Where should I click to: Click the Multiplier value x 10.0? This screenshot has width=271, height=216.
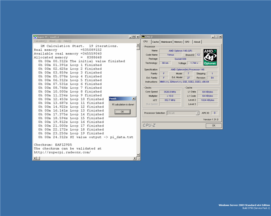(x=170, y=96)
